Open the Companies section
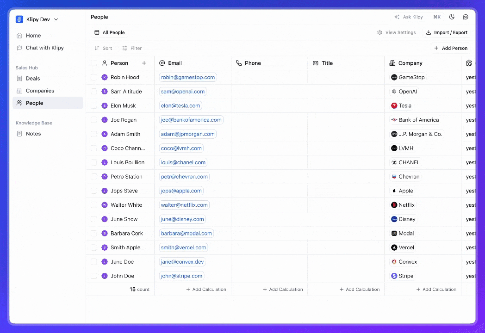This screenshot has width=485, height=333. (48, 91)
